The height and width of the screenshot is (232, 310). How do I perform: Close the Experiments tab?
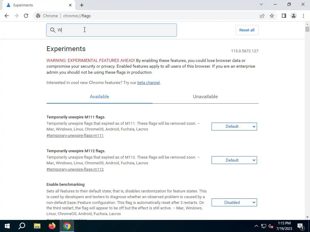click(70, 5)
